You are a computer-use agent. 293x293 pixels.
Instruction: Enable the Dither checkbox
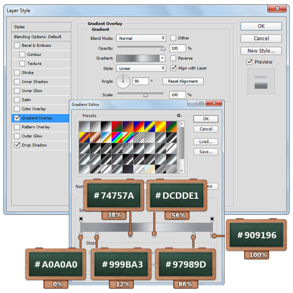pyautogui.click(x=173, y=38)
